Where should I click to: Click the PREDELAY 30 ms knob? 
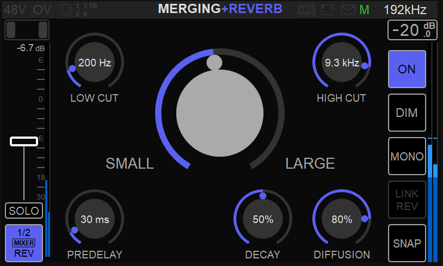(95, 219)
